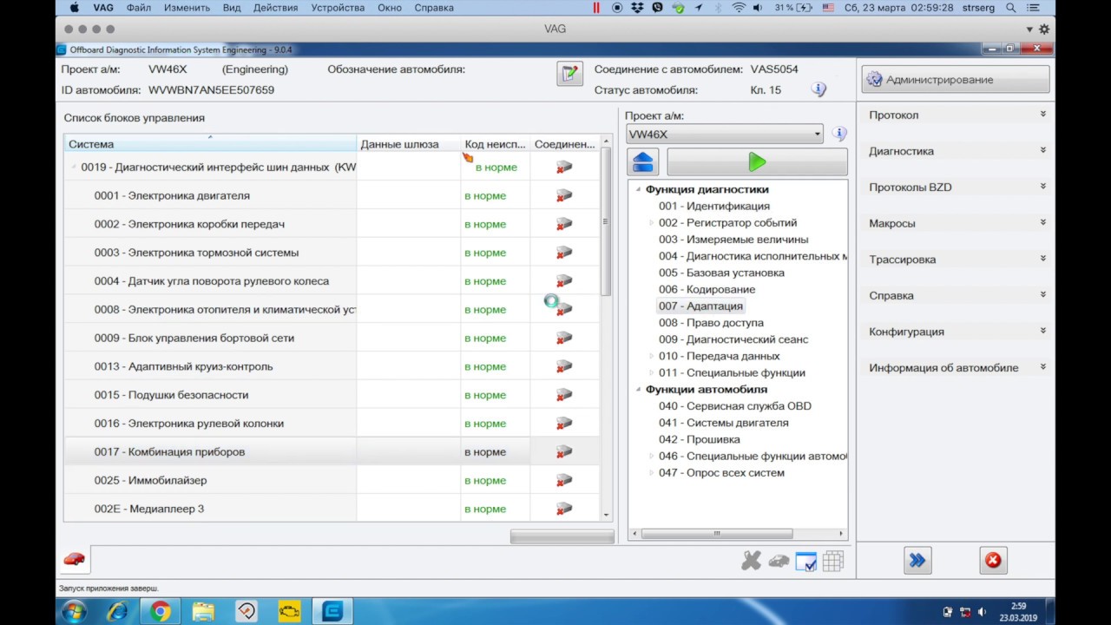1111x625 pixels.
Task: Click the Код неисп. column header
Action: coord(495,144)
